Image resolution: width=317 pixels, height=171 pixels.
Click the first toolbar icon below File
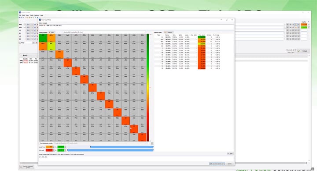click(x=20, y=18)
